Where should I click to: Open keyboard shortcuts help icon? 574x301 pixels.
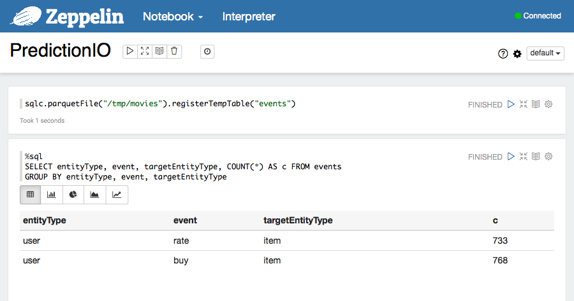pos(503,53)
